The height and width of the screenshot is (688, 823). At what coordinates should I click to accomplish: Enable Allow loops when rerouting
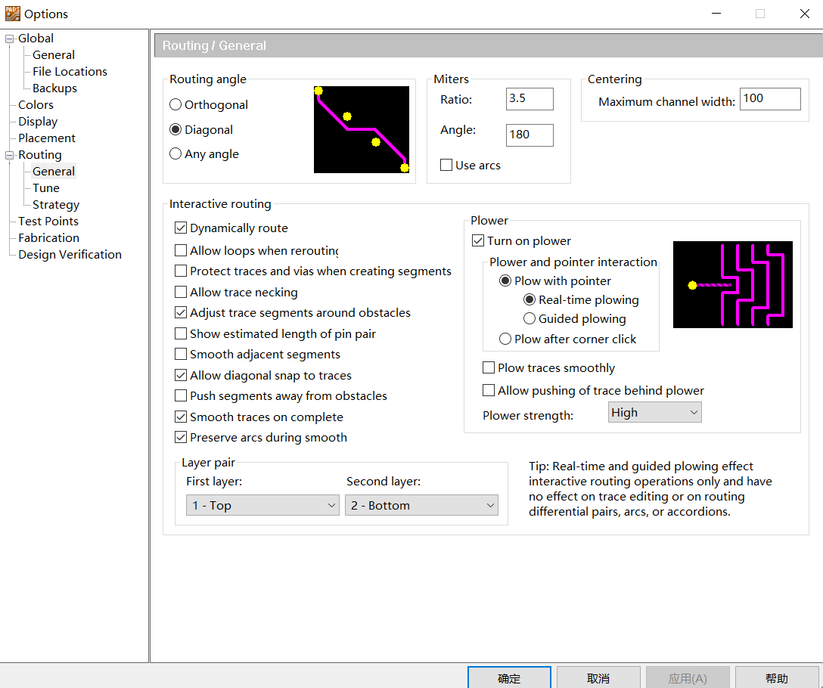pyautogui.click(x=181, y=250)
